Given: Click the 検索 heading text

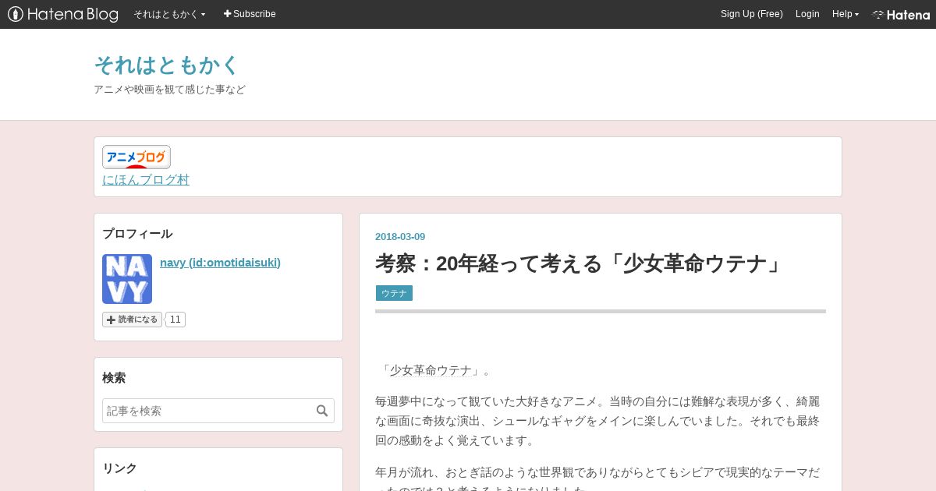Looking at the screenshot, I should [x=114, y=378].
